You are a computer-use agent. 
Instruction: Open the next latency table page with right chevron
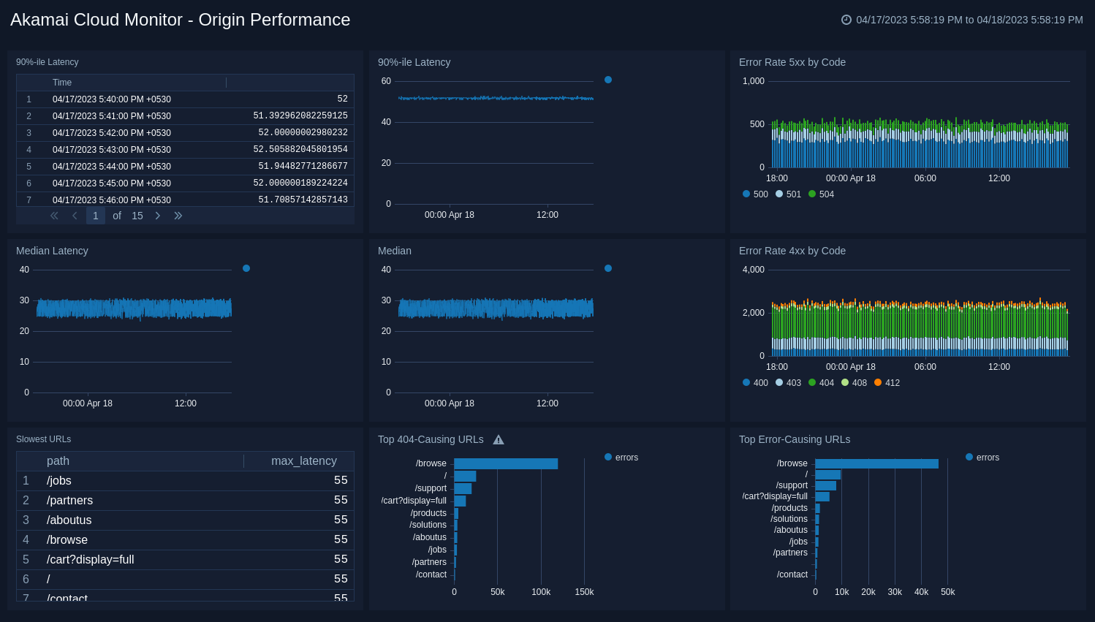(158, 215)
